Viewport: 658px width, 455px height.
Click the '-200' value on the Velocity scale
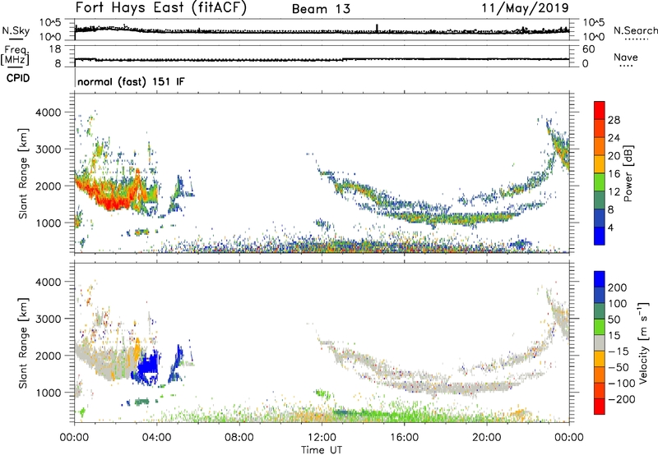click(x=622, y=399)
